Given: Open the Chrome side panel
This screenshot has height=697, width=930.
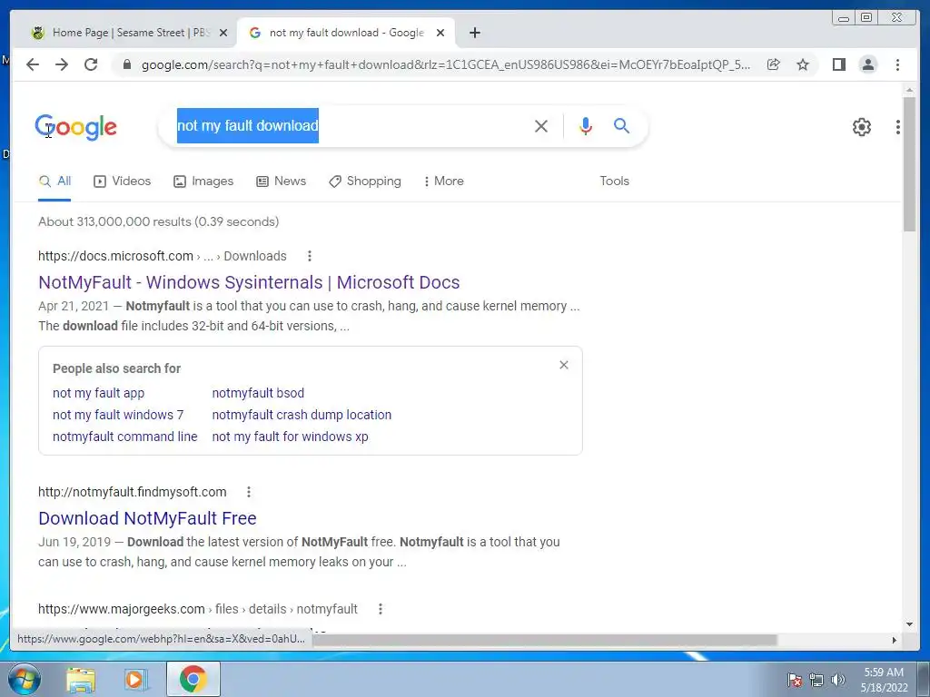Looking at the screenshot, I should pos(838,64).
